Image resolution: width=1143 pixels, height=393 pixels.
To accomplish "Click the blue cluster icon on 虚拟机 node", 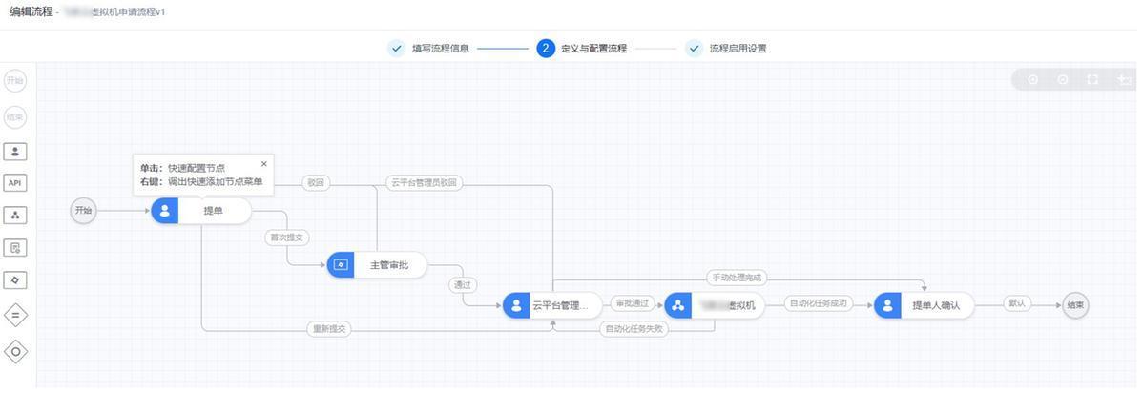I will point(678,305).
